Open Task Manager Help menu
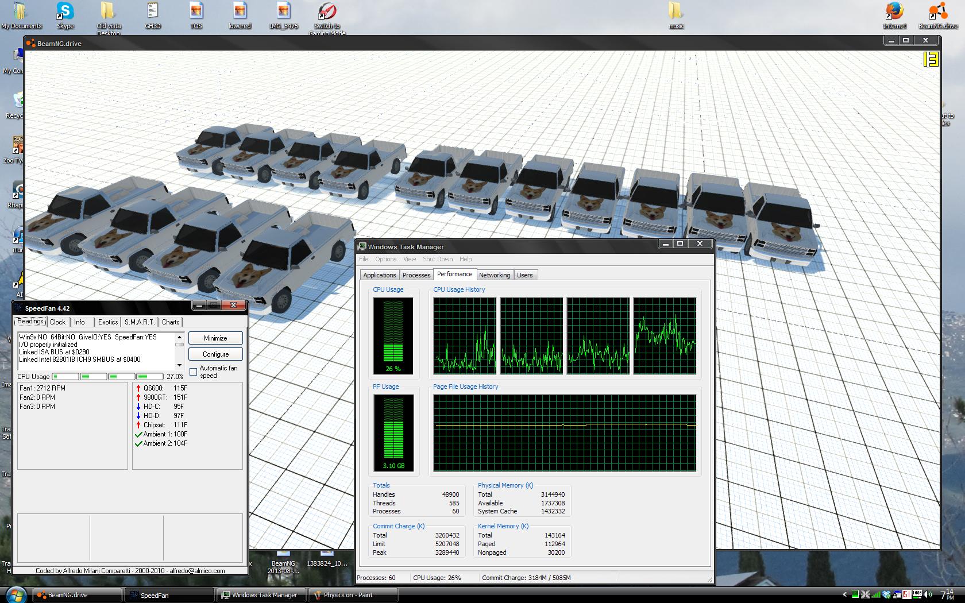Image resolution: width=965 pixels, height=603 pixels. pos(466,259)
